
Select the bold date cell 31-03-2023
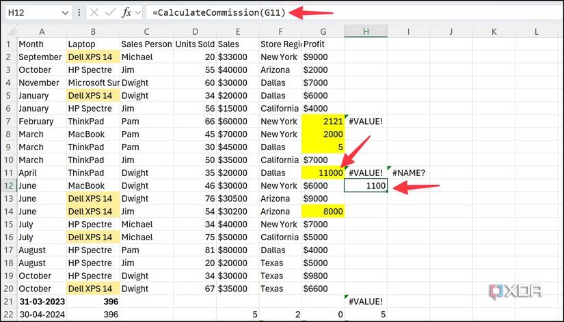[x=42, y=302]
